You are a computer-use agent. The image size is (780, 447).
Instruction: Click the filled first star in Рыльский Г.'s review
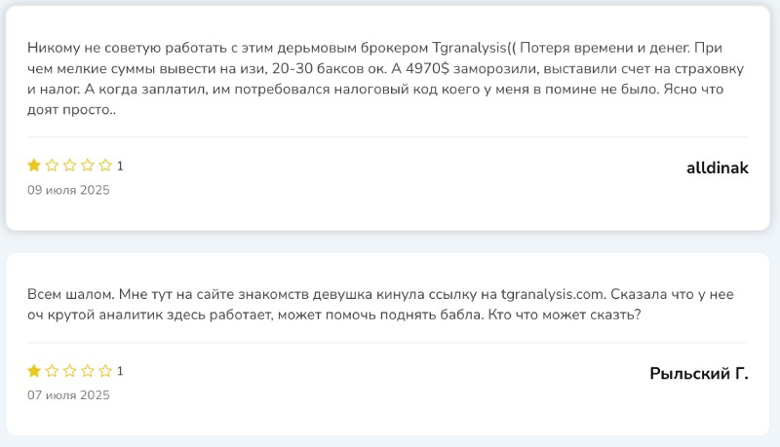pyautogui.click(x=34, y=370)
